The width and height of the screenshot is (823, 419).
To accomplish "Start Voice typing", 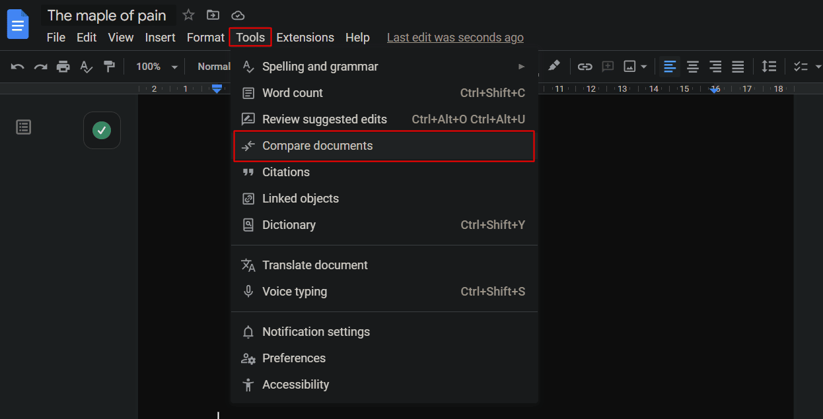I will [384, 292].
